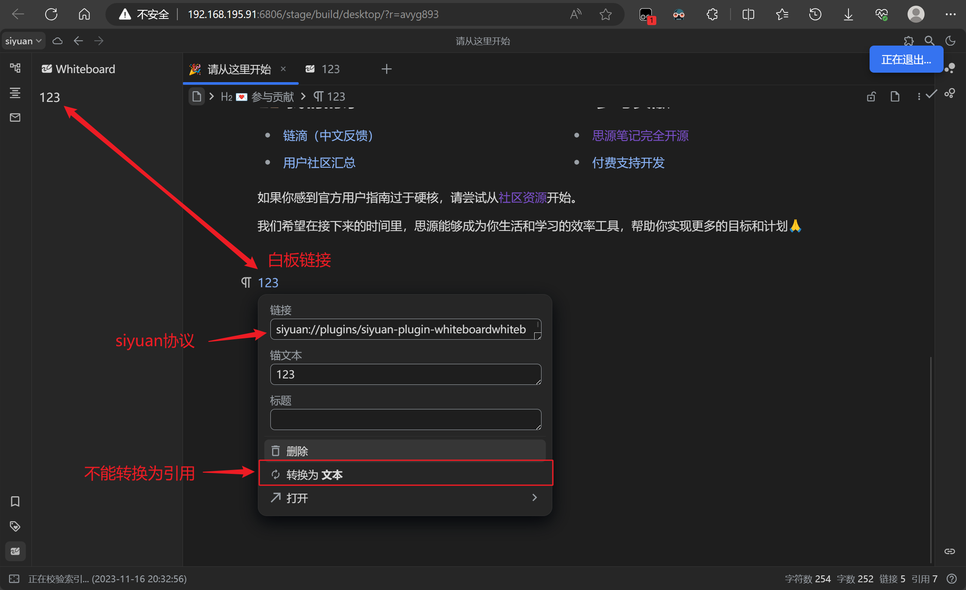Viewport: 966px width, 590px height.
Task: Click the 标题 title input field
Action: tap(405, 419)
